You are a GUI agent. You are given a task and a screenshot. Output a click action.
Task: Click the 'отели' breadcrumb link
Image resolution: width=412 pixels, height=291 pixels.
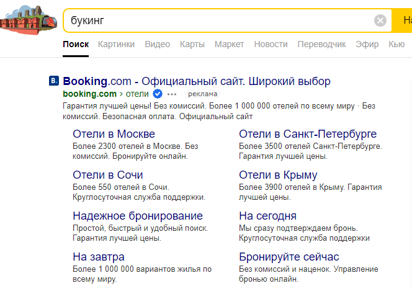tap(137, 94)
